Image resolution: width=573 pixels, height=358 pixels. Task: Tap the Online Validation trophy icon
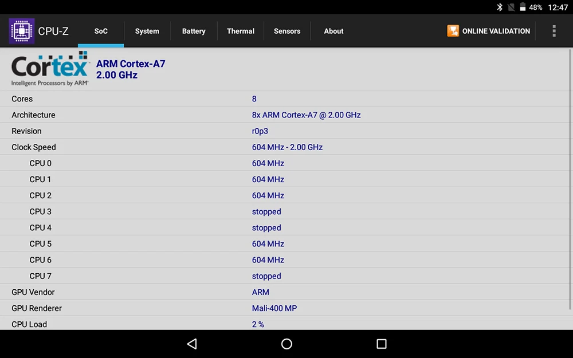coord(453,31)
